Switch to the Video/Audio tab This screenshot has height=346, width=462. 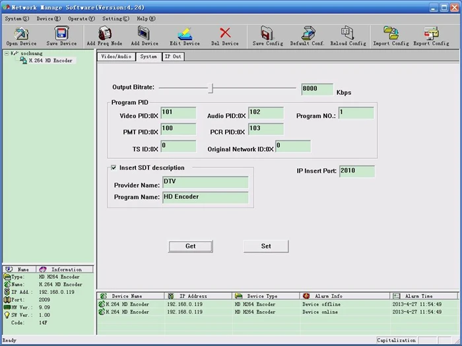click(x=116, y=57)
